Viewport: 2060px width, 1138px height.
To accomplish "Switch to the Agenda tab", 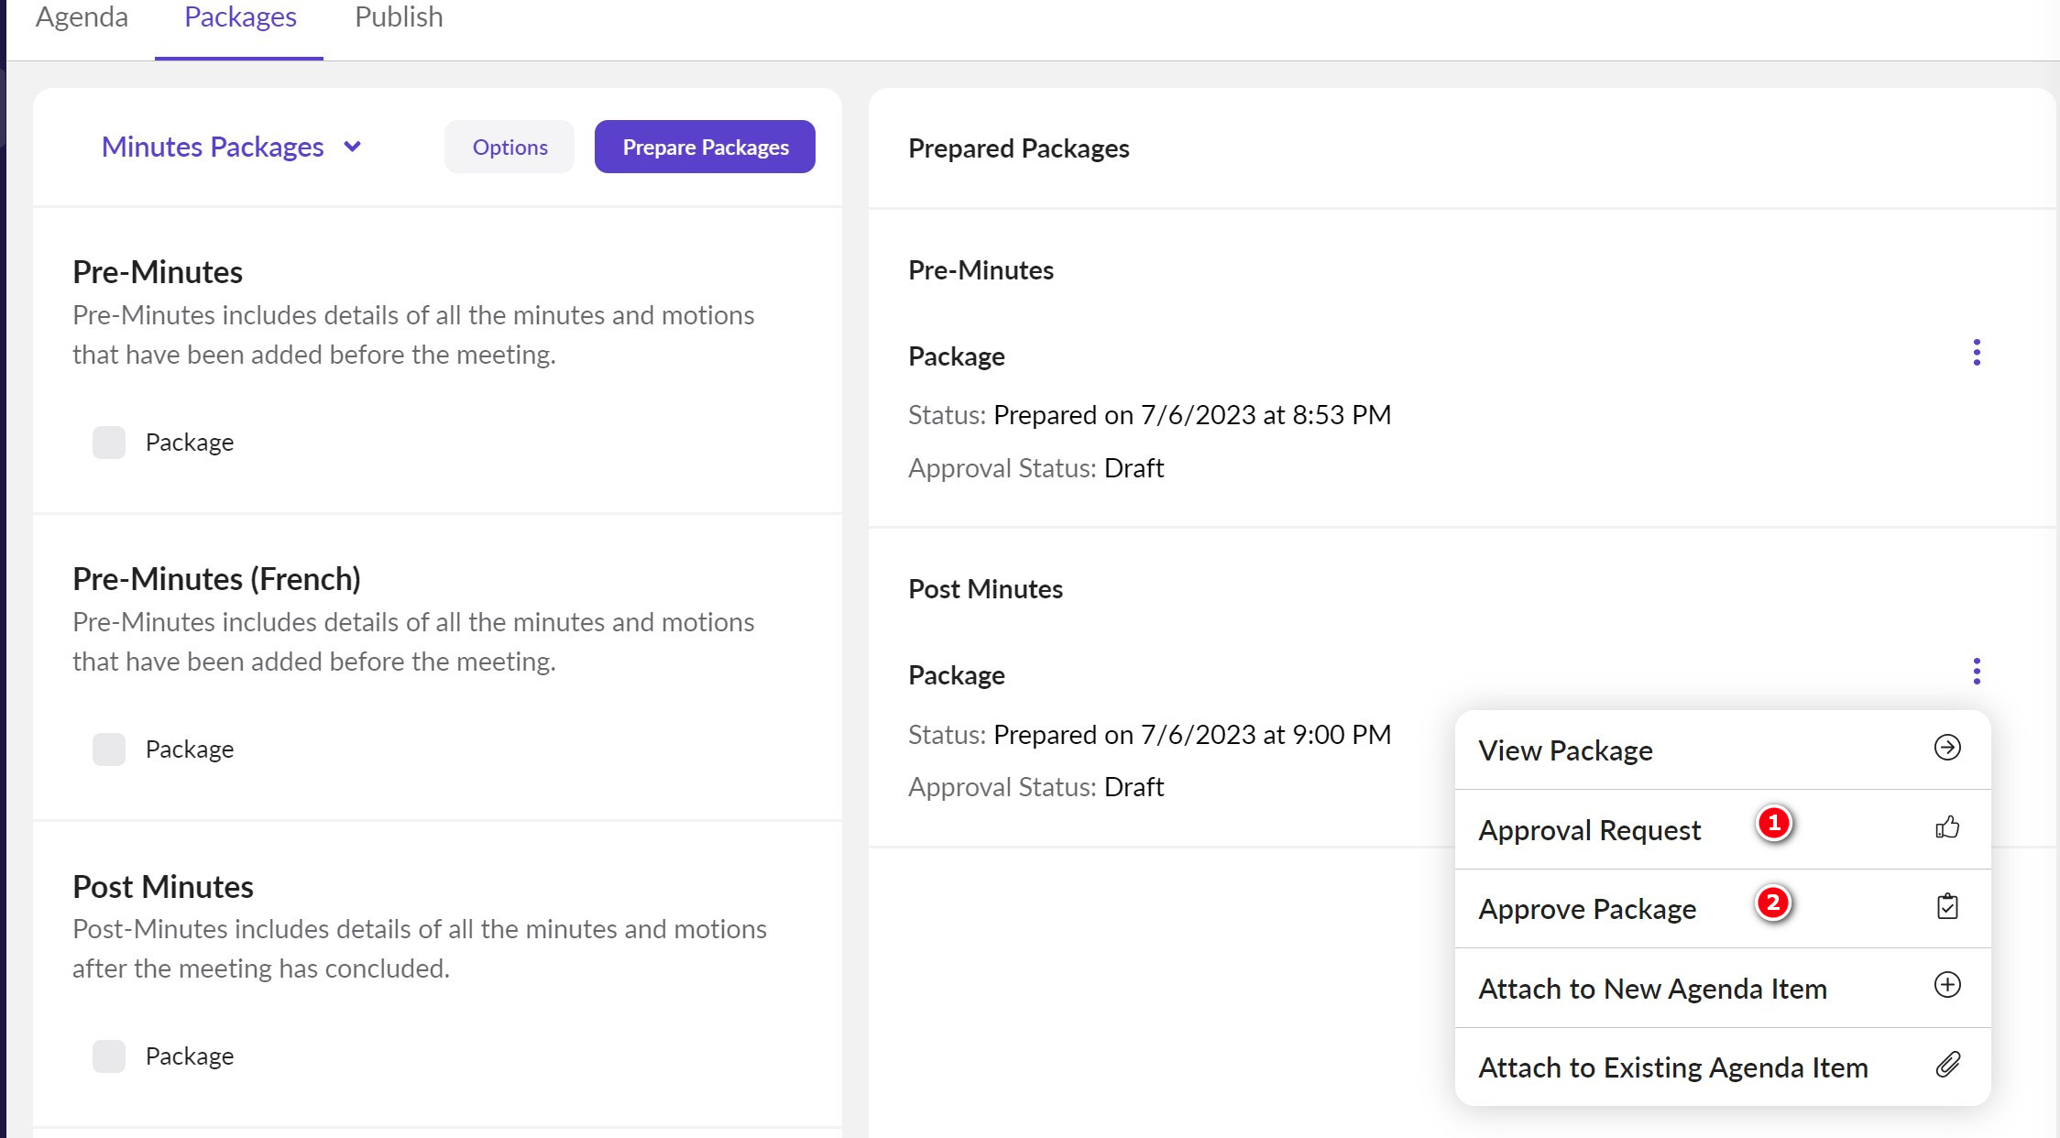I will tap(82, 17).
